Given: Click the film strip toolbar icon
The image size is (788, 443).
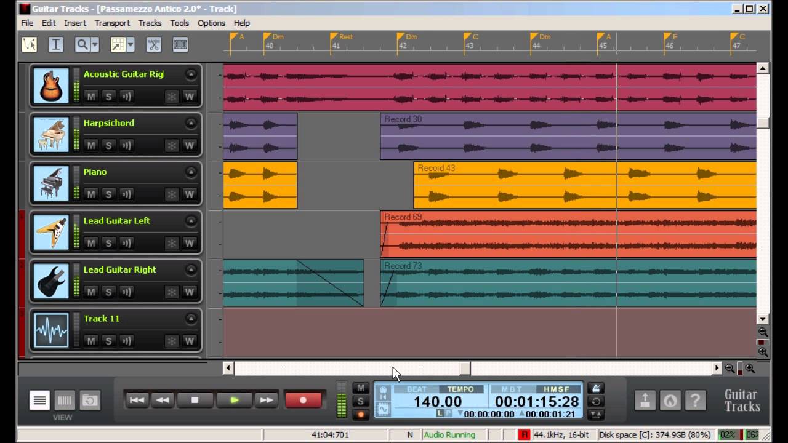Looking at the screenshot, I should [x=180, y=44].
